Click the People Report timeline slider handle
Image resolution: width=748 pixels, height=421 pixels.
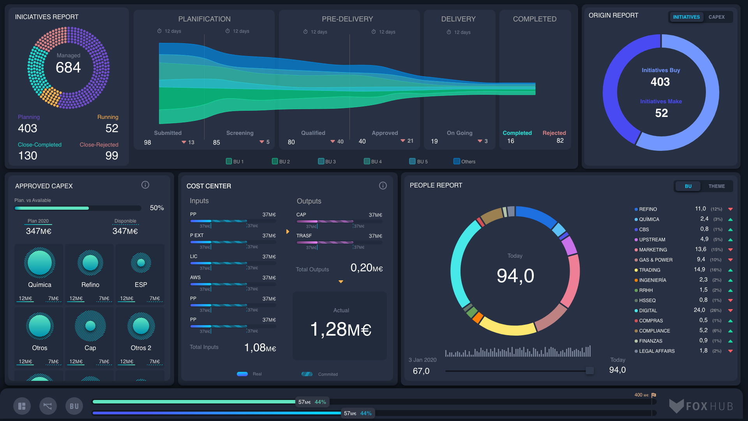590,370
